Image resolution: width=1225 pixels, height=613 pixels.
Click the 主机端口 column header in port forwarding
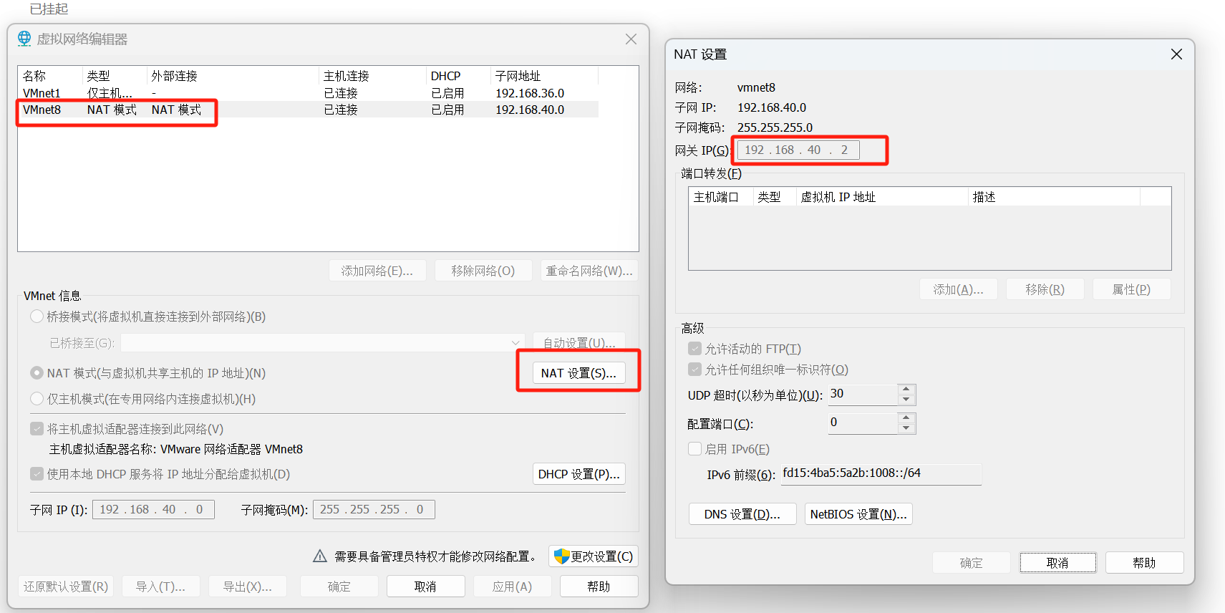721,197
